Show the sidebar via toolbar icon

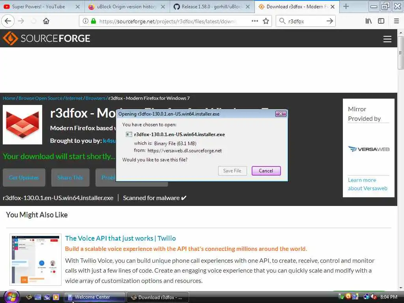[x=381, y=21]
